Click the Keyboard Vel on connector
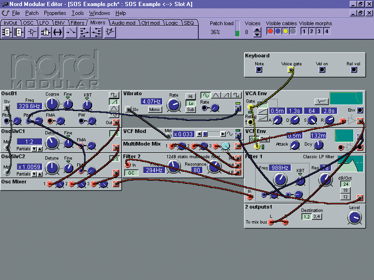This screenshot has width=374, height=280. 322,70
